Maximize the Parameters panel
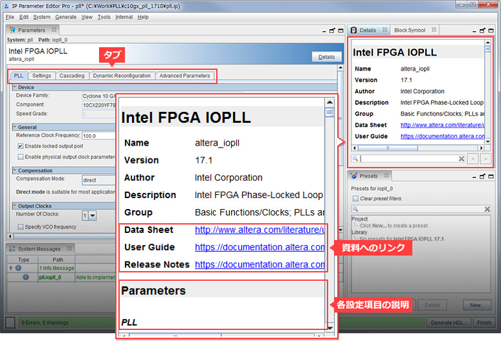Screen dimensions: 501x341 340,30
